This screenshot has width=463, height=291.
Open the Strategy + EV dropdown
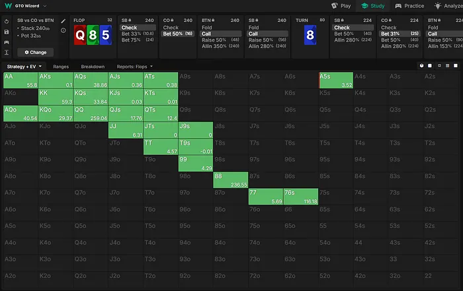click(x=24, y=67)
